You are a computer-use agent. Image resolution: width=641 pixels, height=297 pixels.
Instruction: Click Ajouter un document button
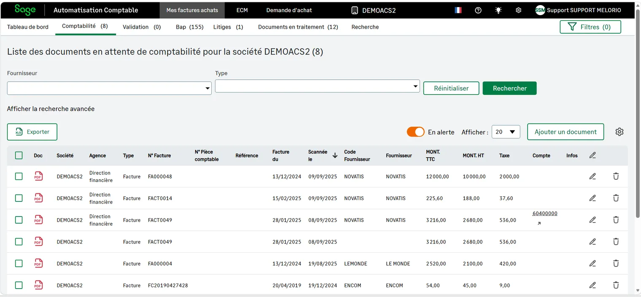click(x=566, y=132)
